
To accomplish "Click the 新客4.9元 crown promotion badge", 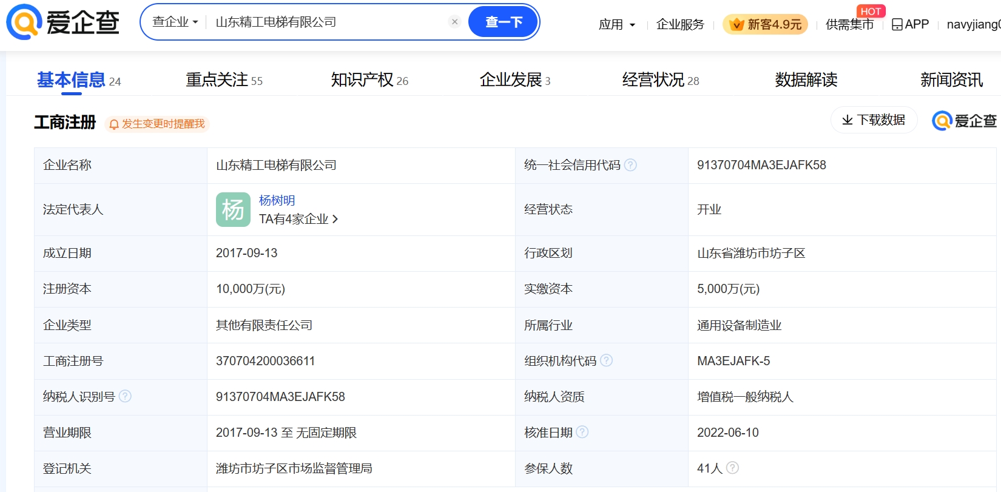I will (765, 24).
